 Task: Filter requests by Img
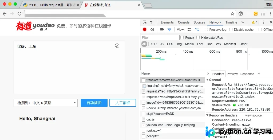pyautogui.click(x=179, y=44)
